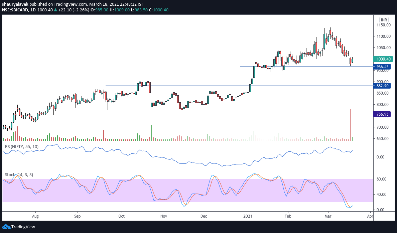Click the TradingView brand name text

pos(23,227)
